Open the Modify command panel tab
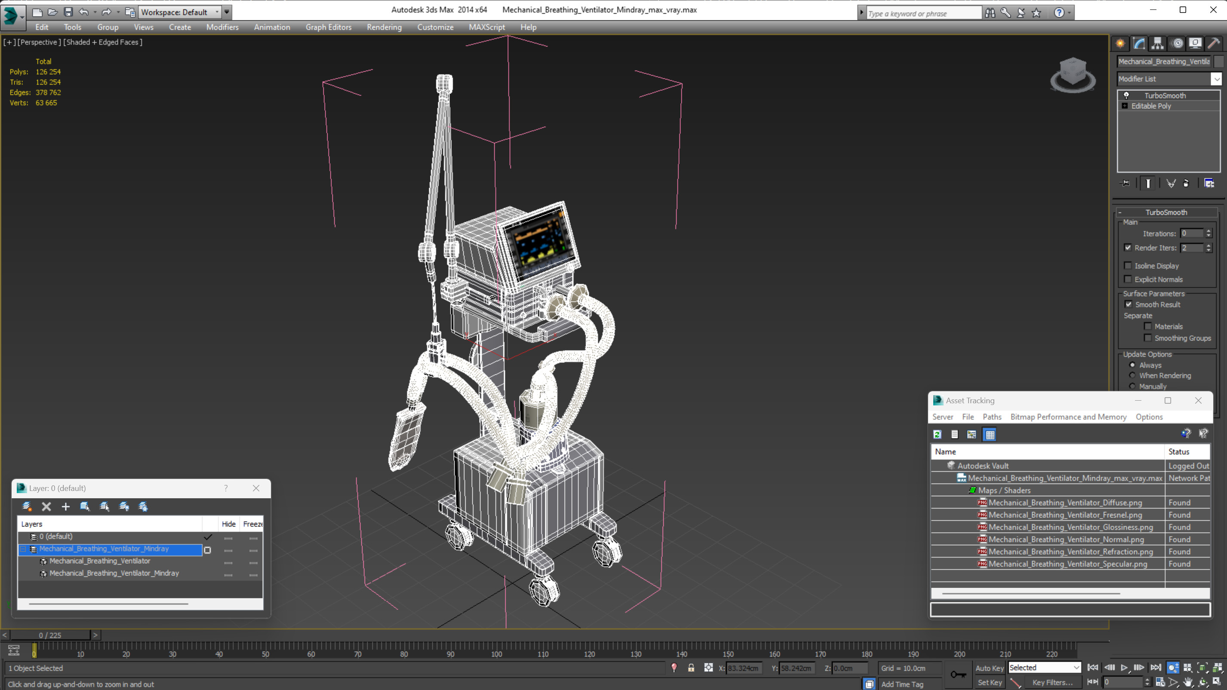 1139,43
